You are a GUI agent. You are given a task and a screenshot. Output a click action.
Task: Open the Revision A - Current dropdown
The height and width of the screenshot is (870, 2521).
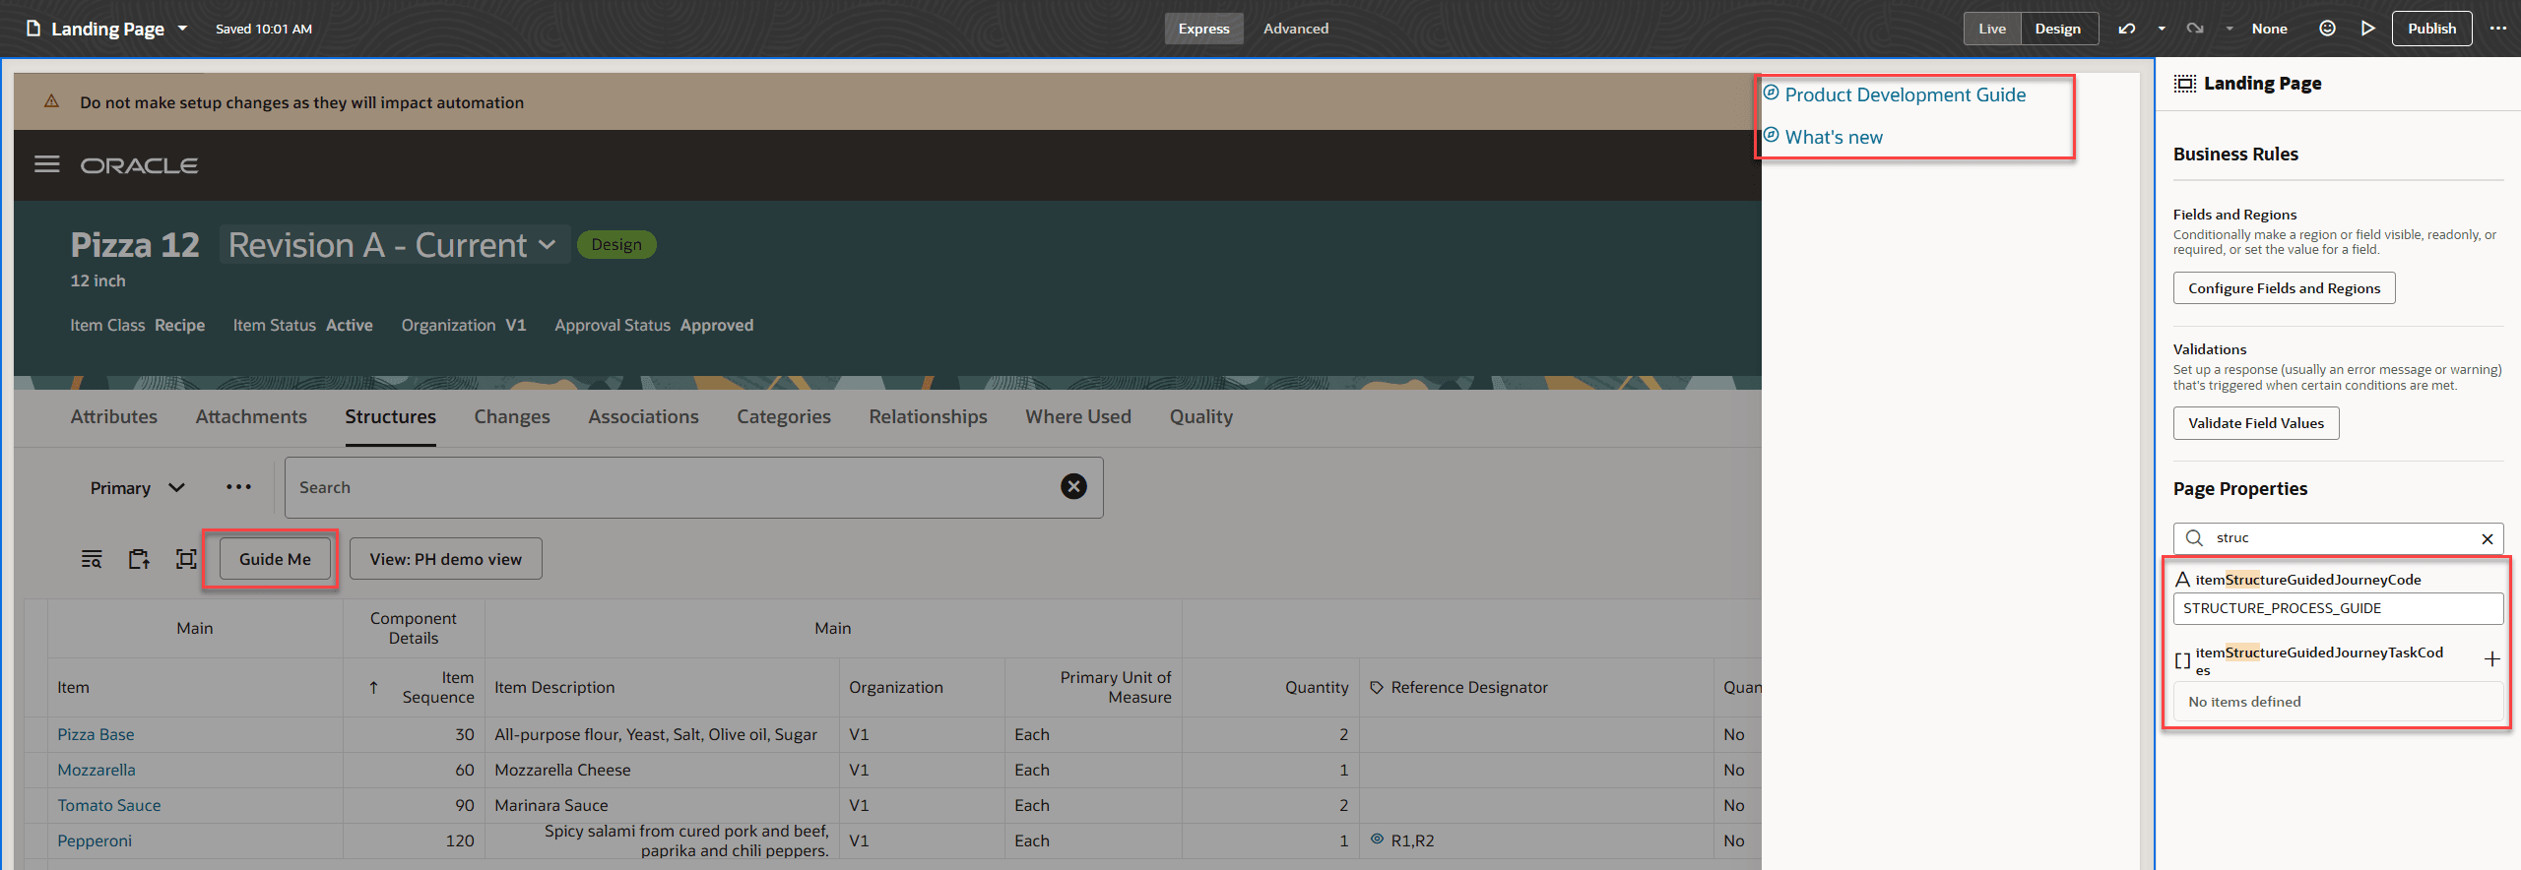(393, 245)
